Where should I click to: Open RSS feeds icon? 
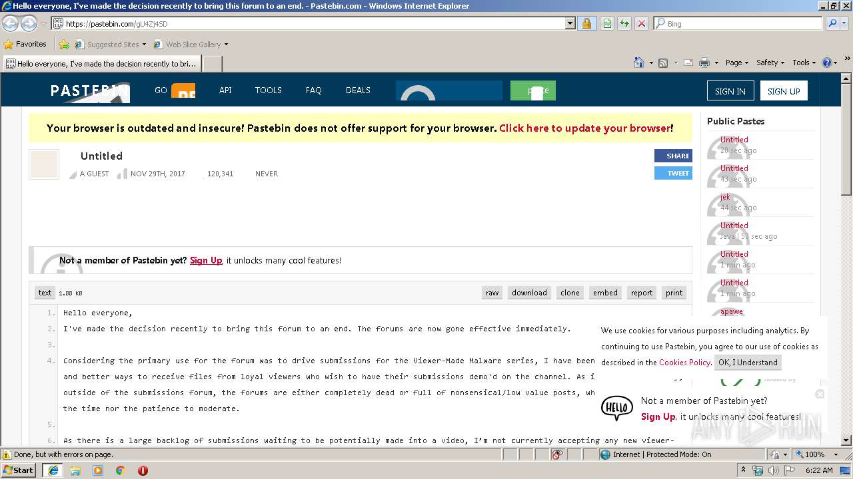(x=663, y=63)
